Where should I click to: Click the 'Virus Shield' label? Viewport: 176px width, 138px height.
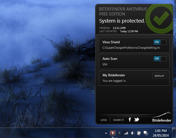[x=111, y=42]
